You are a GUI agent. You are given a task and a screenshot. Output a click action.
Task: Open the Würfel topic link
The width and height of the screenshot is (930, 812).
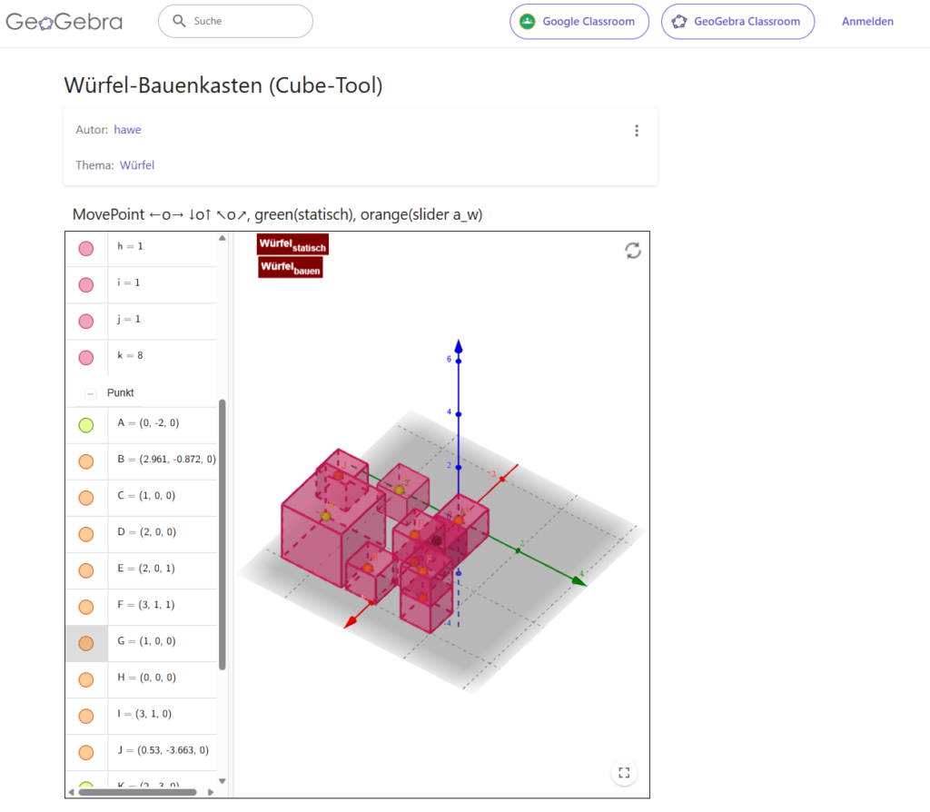(137, 165)
